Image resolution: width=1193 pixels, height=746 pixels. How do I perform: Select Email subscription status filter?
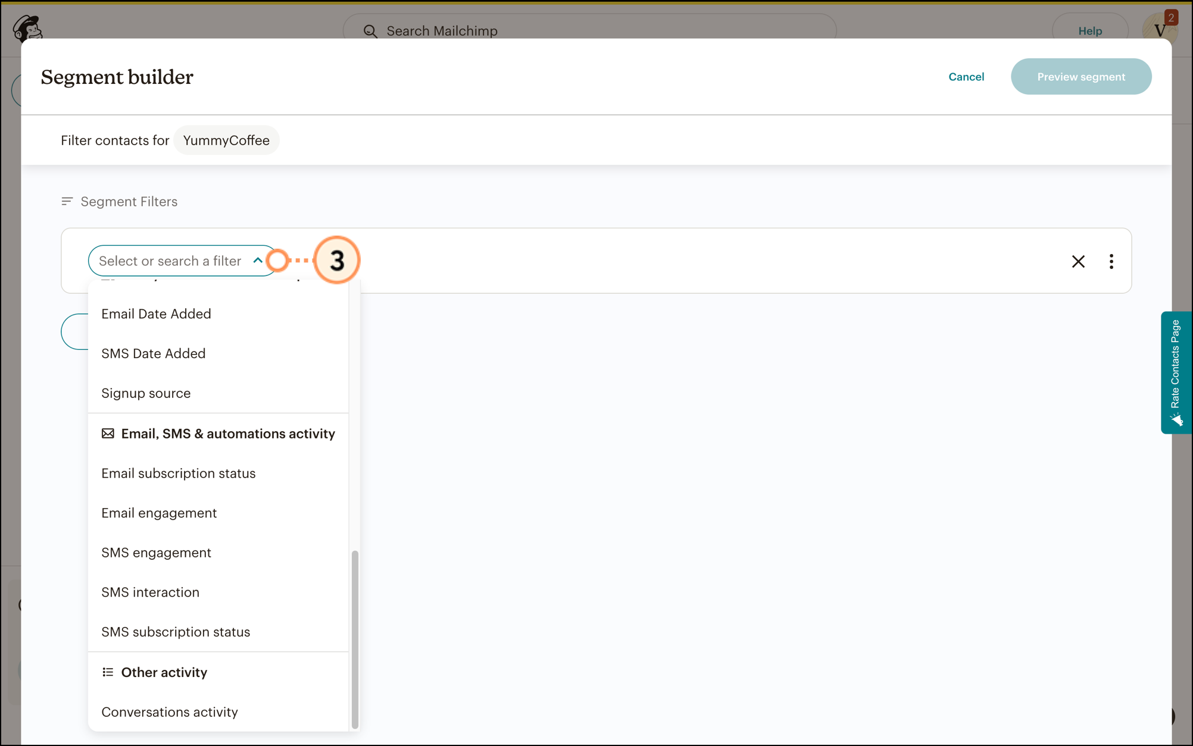point(218,474)
